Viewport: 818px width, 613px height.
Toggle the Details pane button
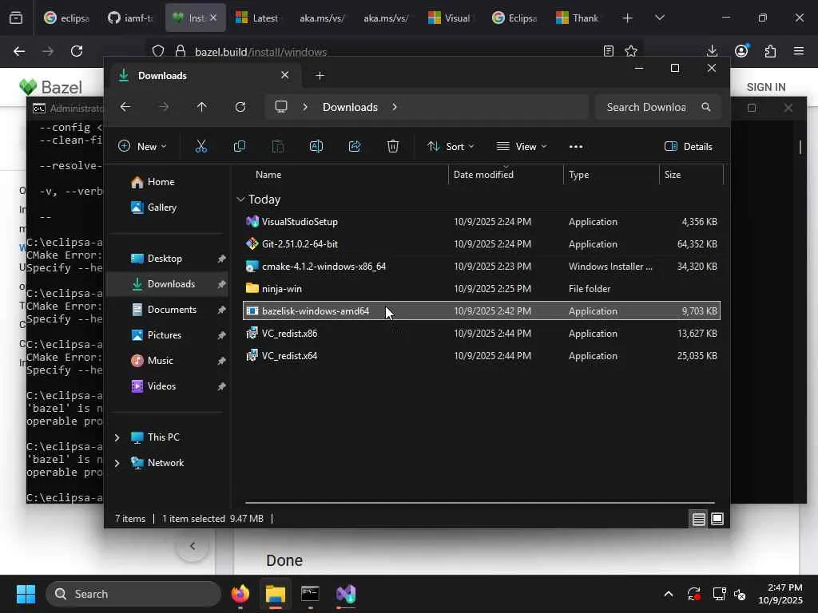click(688, 147)
